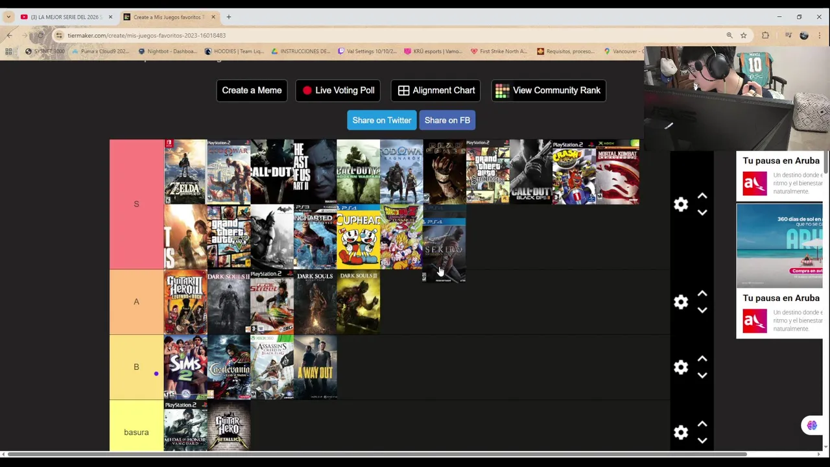Open the Val Settings bookmark
The image size is (830, 467).
(367, 51)
